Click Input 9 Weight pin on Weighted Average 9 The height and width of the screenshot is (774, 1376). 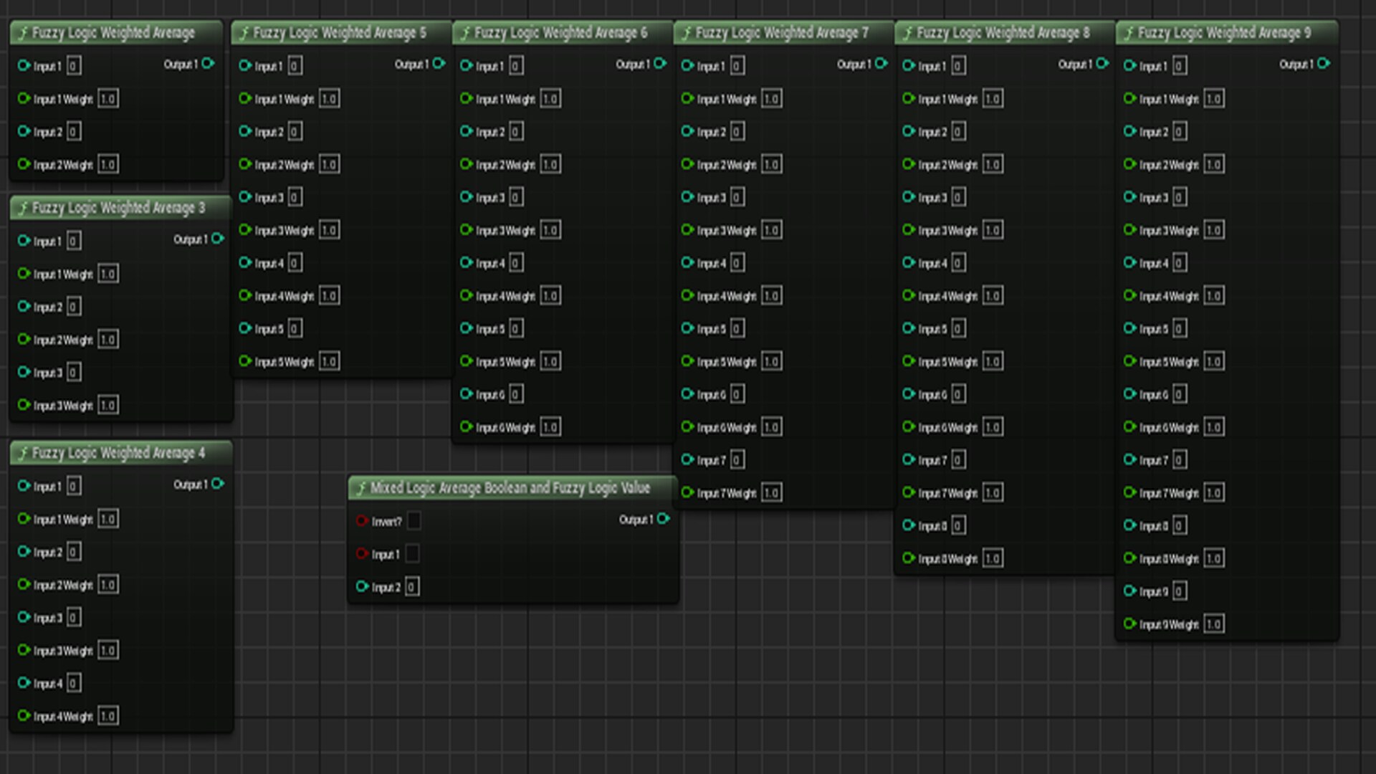point(1131,623)
